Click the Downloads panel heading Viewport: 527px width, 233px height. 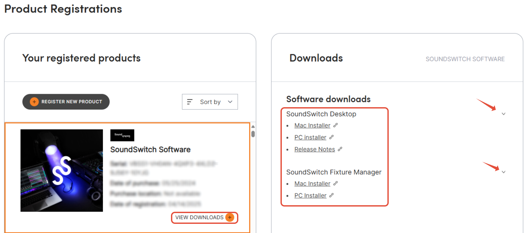coord(316,58)
